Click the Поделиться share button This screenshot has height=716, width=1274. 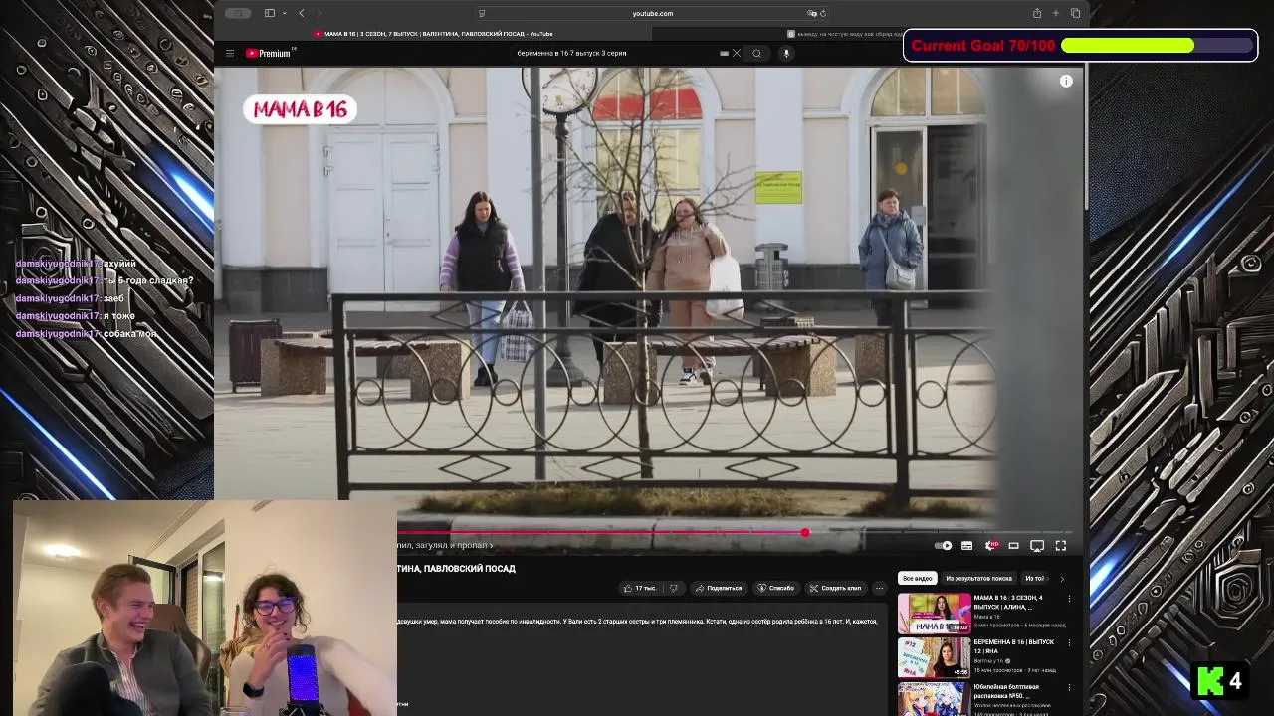tap(719, 588)
